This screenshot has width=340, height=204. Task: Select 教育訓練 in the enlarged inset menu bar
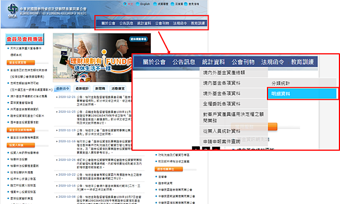[x=302, y=62]
